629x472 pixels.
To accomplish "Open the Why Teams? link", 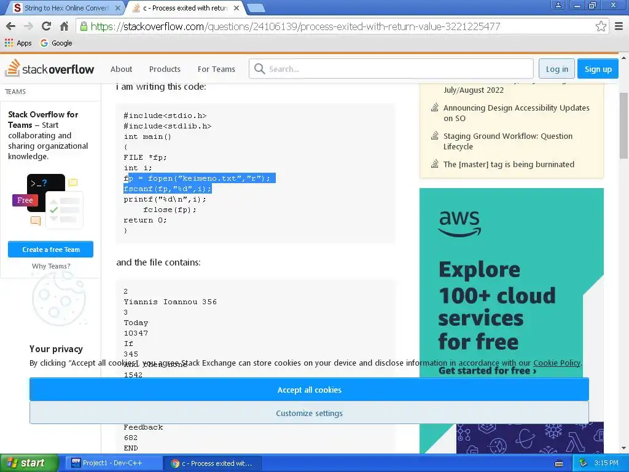I will [51, 266].
